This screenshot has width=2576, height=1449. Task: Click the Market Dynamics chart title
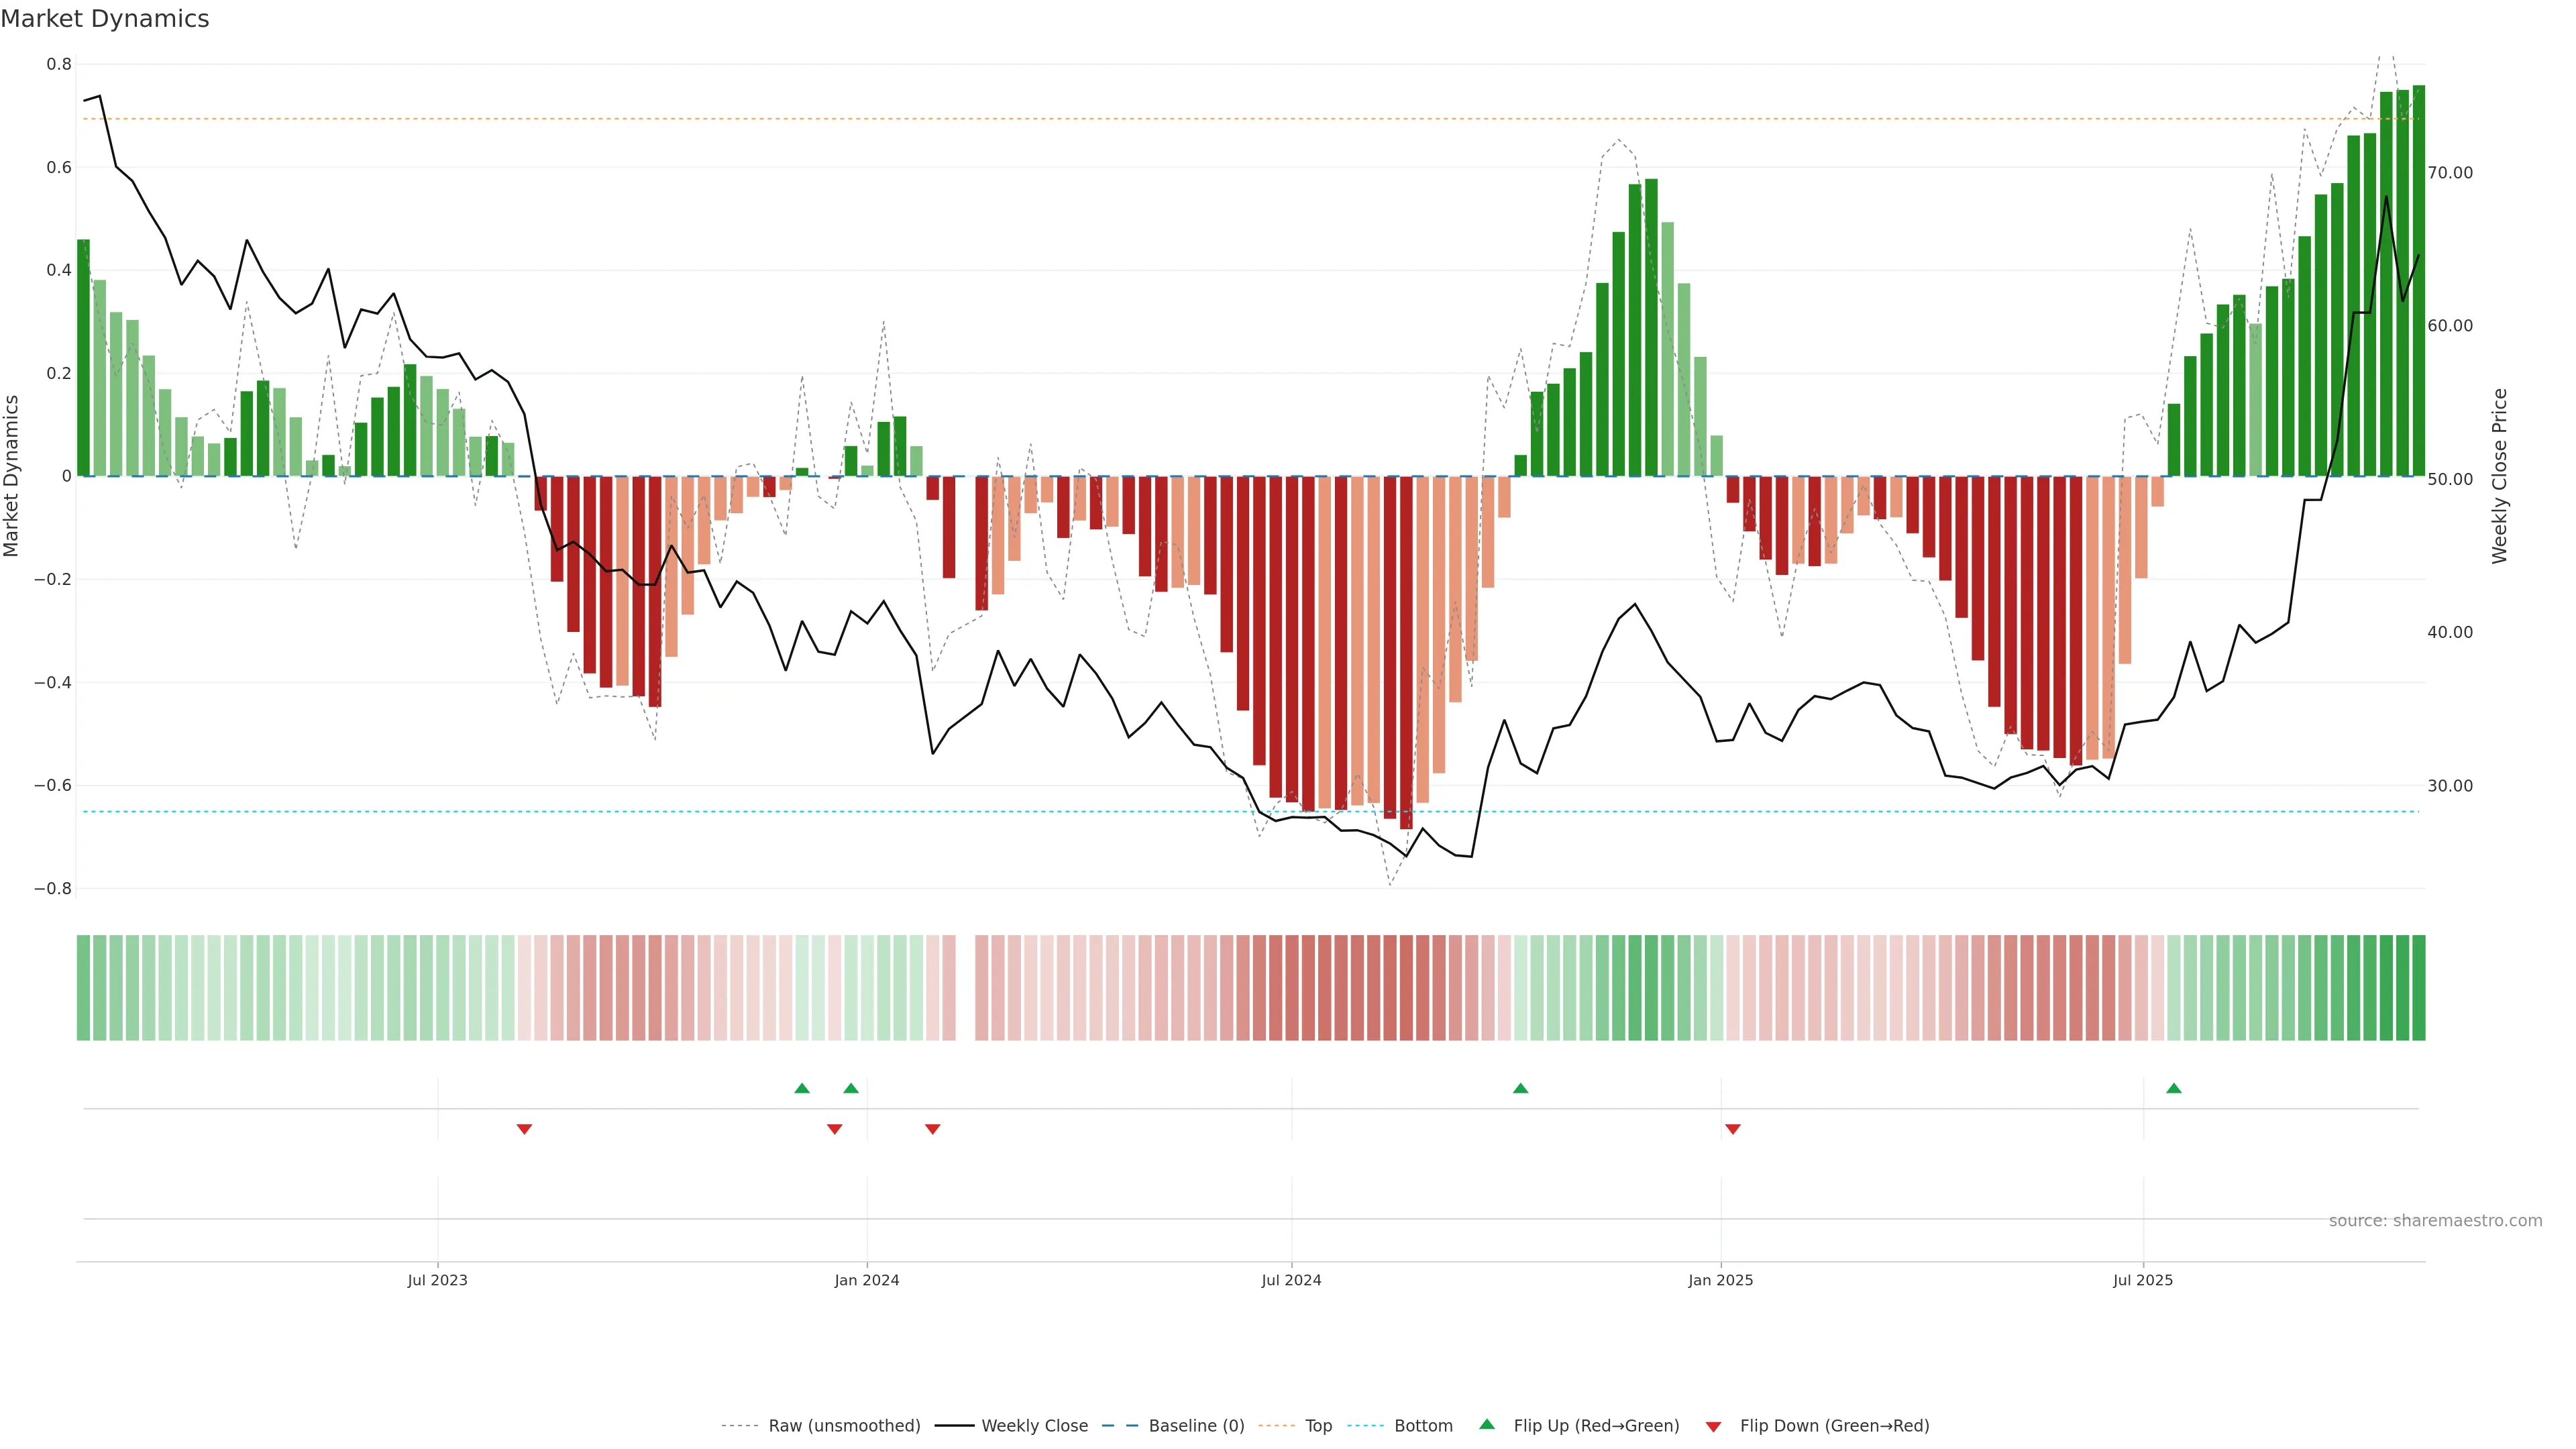pyautogui.click(x=105, y=19)
